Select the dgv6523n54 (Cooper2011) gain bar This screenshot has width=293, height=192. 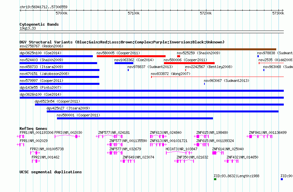pyautogui.click(x=159, y=105)
